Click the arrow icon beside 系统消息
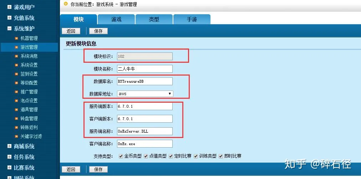The width and height of the screenshot is (361, 179). [x=16, y=56]
